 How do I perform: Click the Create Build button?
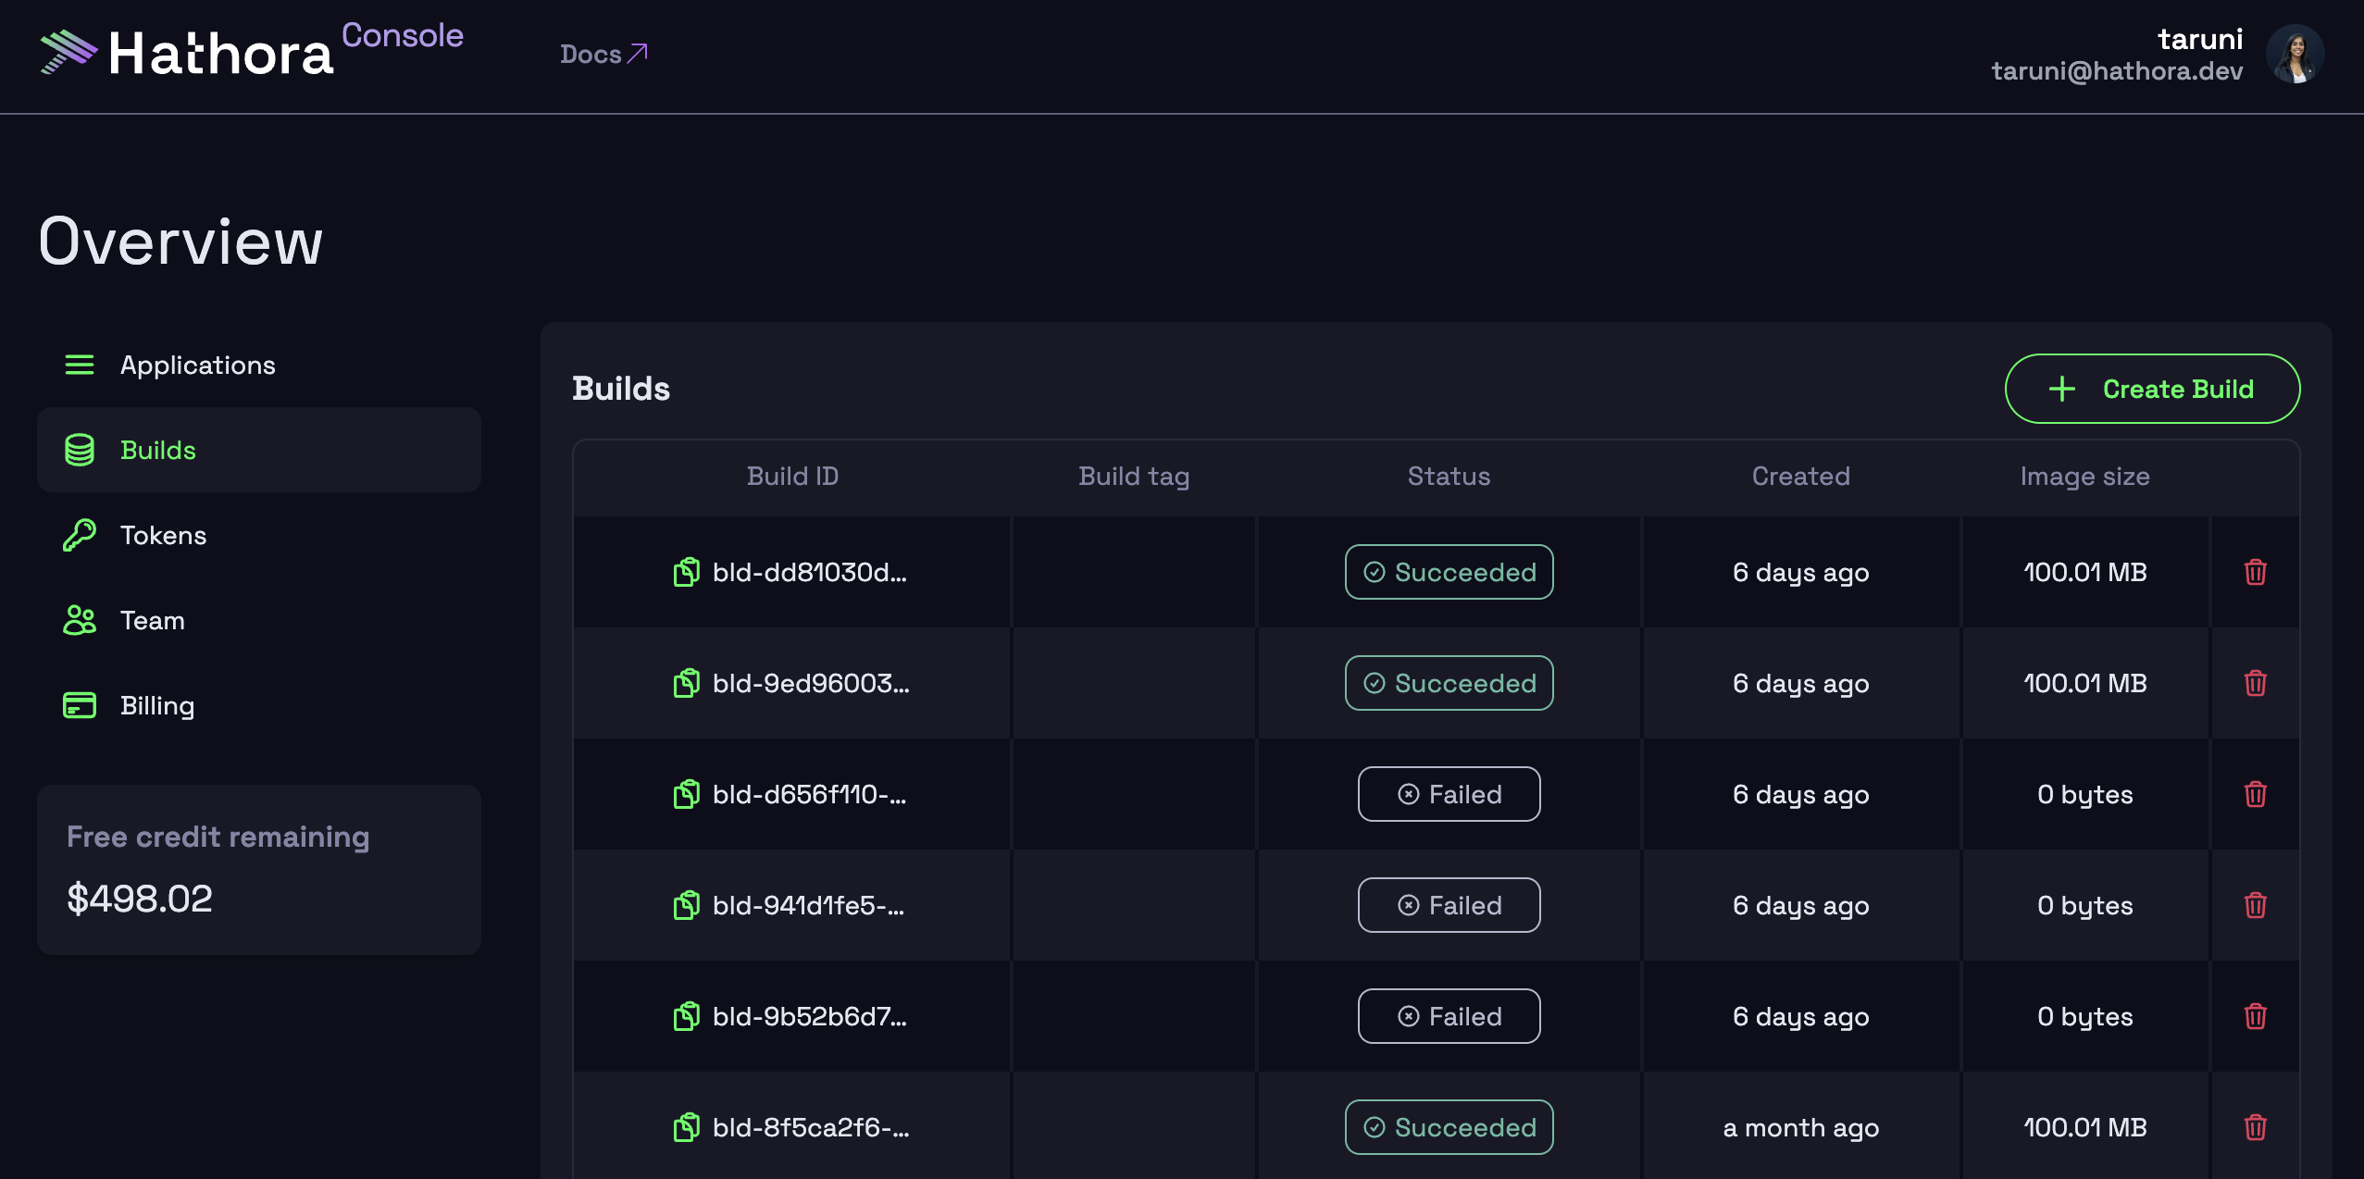2152,389
